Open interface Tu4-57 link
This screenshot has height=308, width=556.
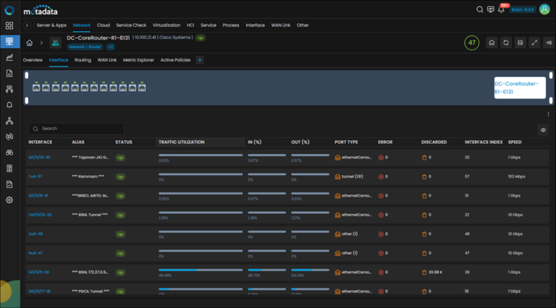[x=35, y=176]
